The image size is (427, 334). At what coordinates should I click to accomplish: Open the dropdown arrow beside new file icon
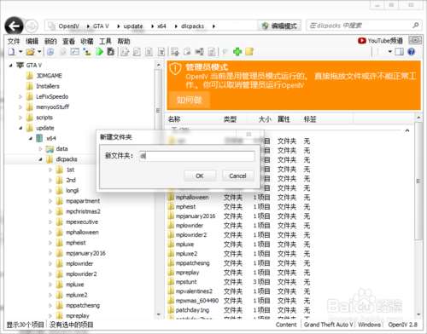(20, 52)
